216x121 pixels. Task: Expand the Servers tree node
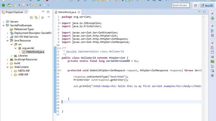[x=4, y=22]
